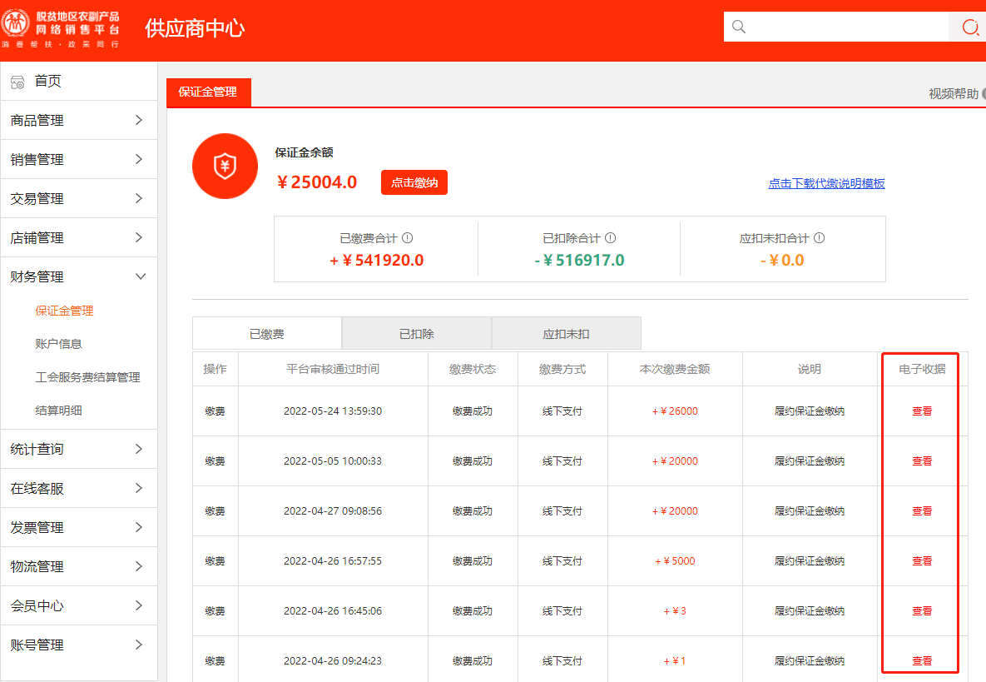
Task: Click 线下支付 in the 2022-04-27 row
Action: click(x=562, y=510)
